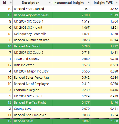Select the Delinquency Percentile row
The width and height of the screenshot is (119, 124).
coord(60,34)
